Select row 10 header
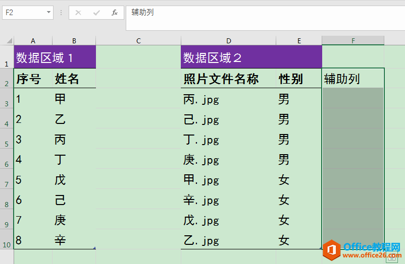Viewport: 405px width, 264px height. (x=7, y=239)
